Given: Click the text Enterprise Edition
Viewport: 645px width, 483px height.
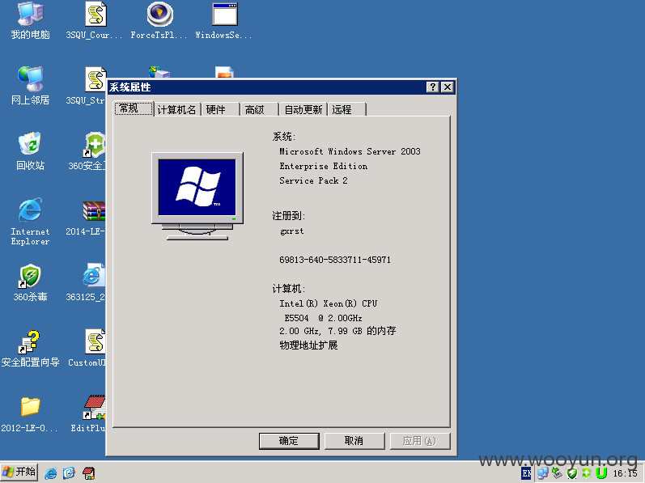Looking at the screenshot, I should click(x=324, y=166).
